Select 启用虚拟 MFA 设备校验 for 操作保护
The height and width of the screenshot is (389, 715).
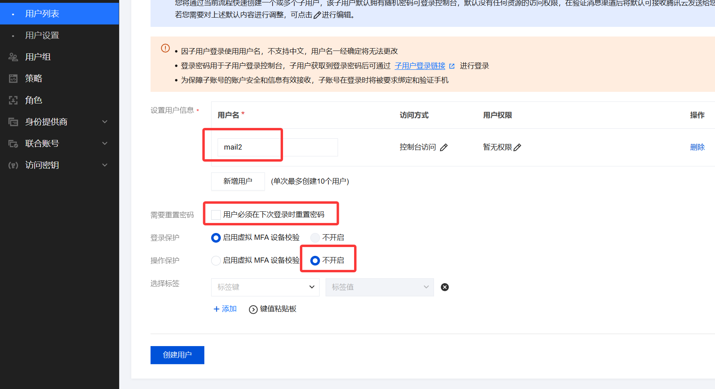click(216, 261)
